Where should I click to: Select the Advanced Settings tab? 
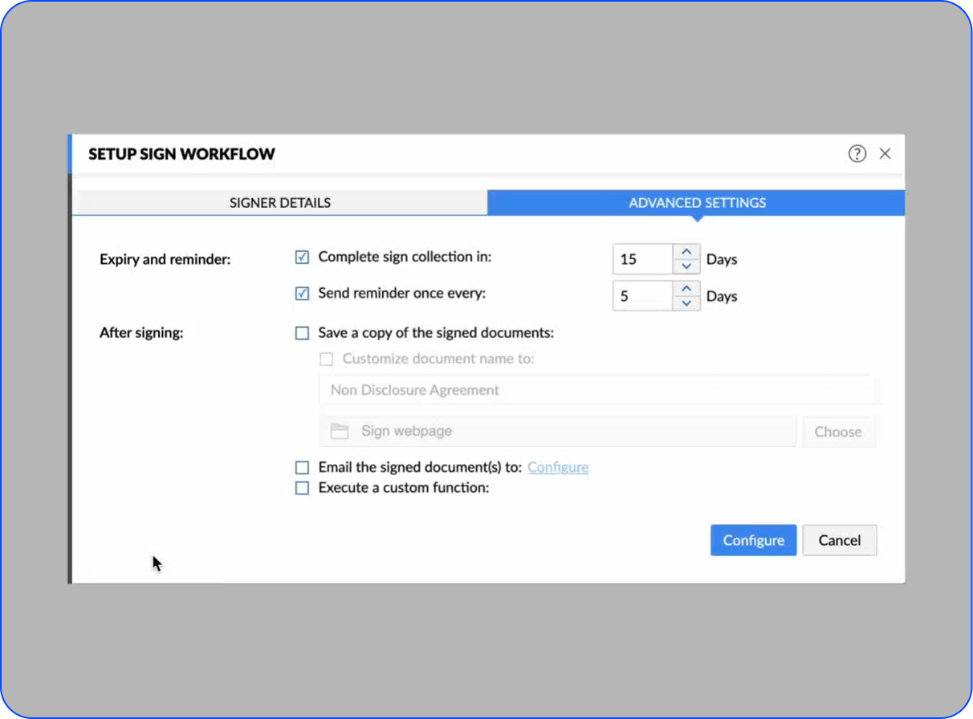click(696, 202)
